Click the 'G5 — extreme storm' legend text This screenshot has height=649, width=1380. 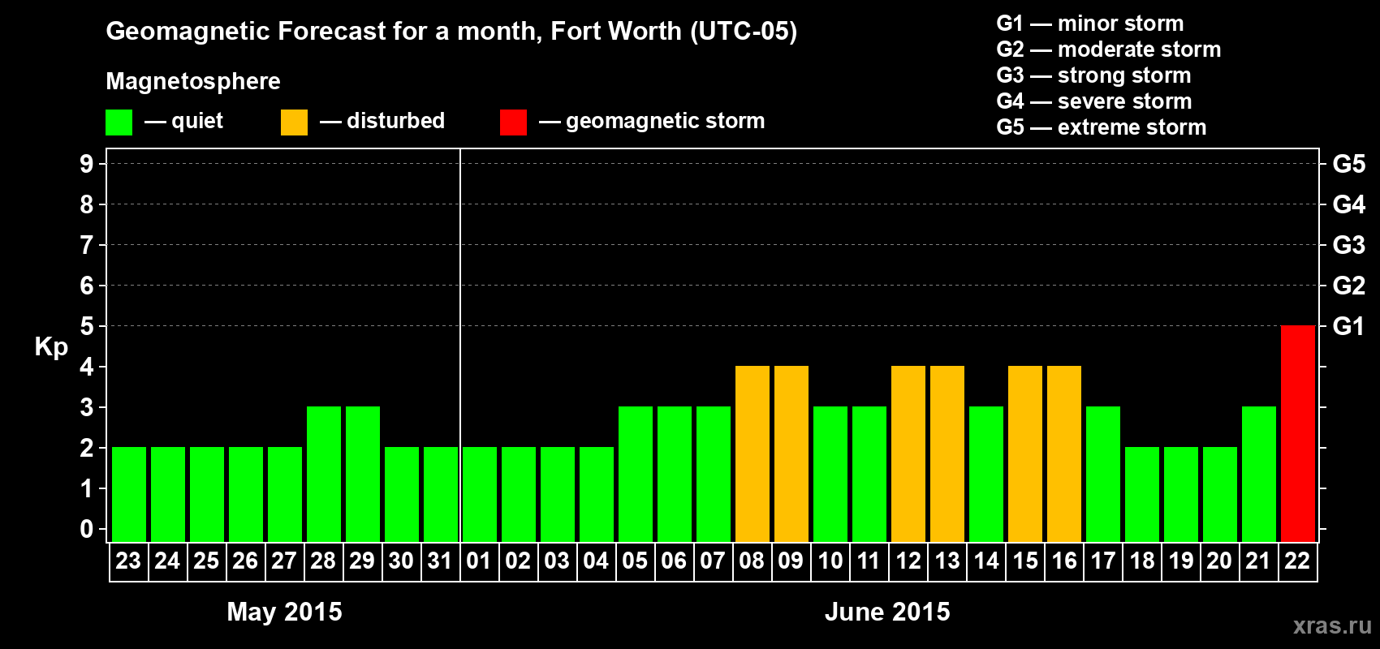(1102, 127)
